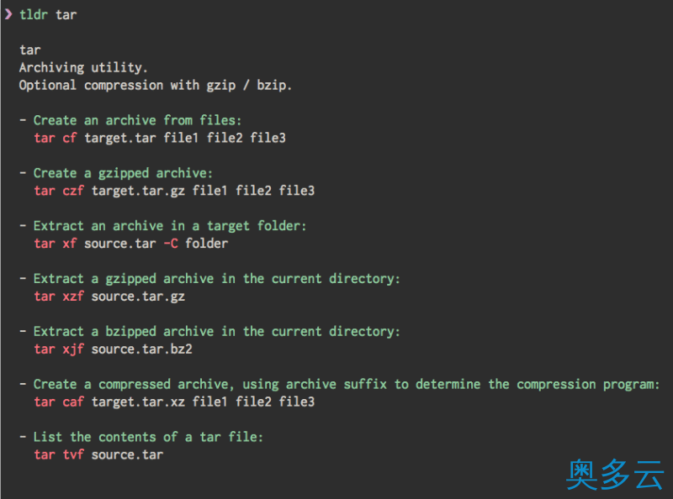Click the pink prompt arrow icon
Screen dimensions: 673x499
[x=8, y=14]
